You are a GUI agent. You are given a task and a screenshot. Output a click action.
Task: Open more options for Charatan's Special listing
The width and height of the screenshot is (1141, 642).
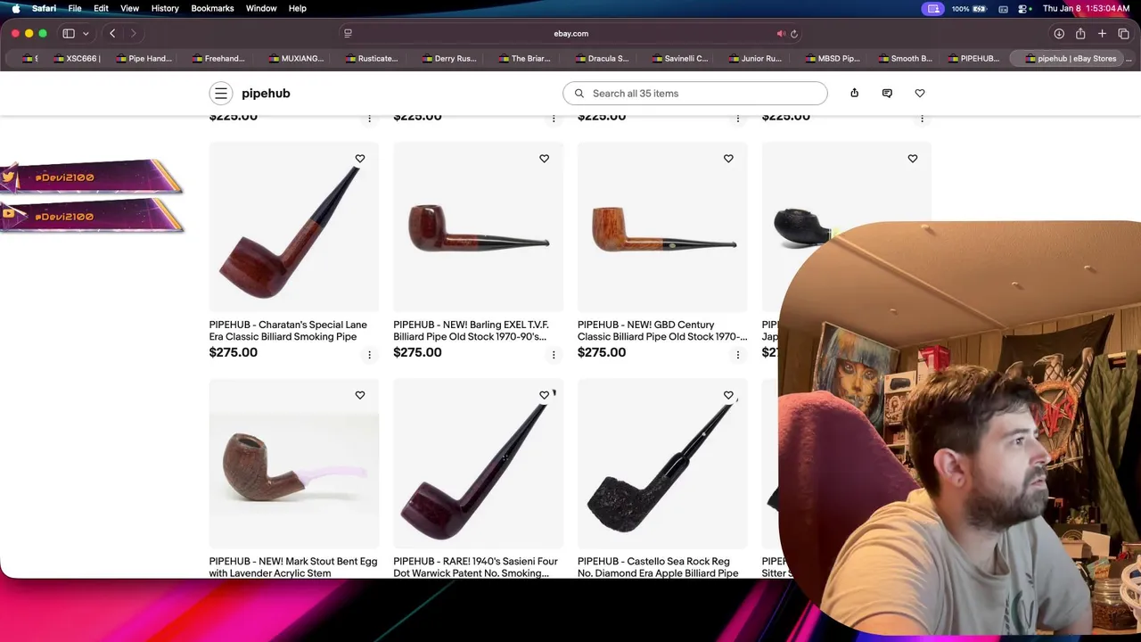[369, 355]
